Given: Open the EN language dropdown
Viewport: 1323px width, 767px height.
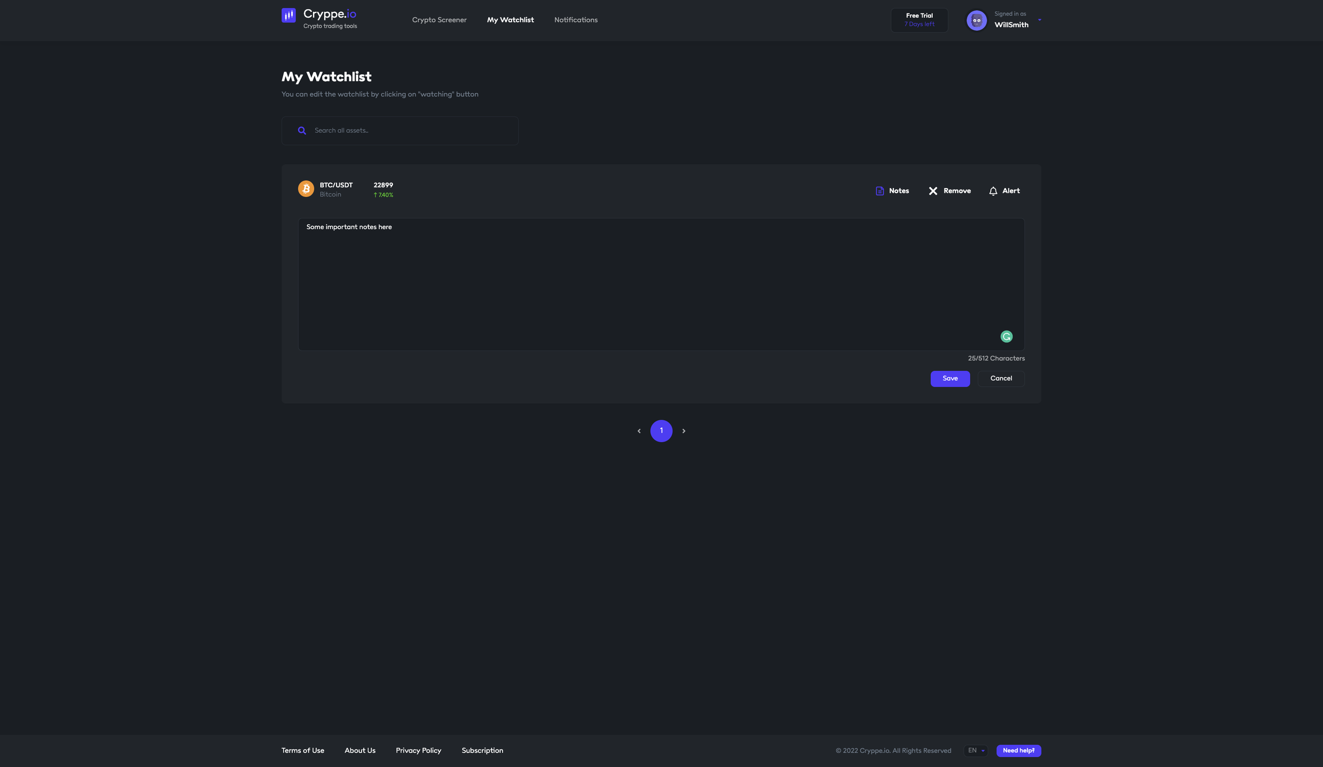Looking at the screenshot, I should pos(975,750).
